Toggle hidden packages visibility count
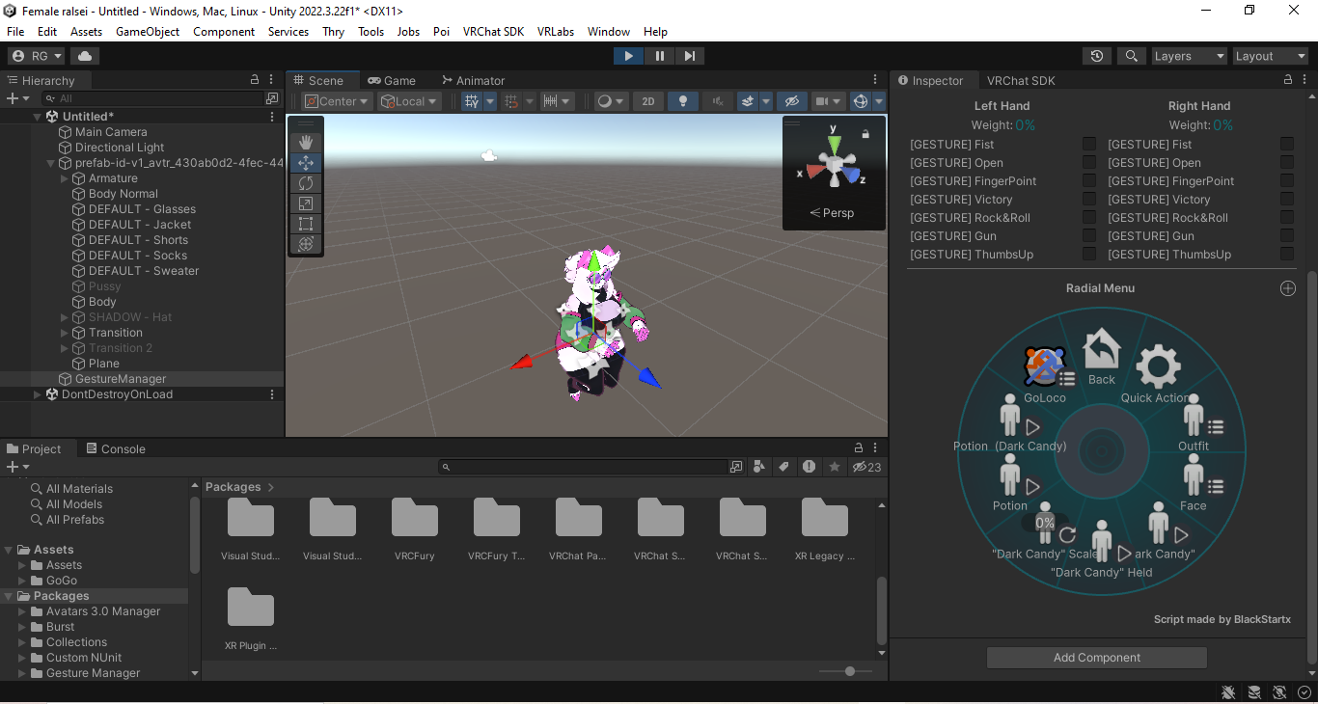This screenshot has width=1318, height=704. tap(866, 467)
